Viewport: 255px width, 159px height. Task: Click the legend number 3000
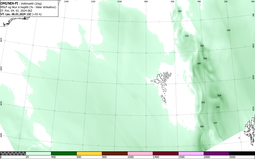(x=232, y=157)
